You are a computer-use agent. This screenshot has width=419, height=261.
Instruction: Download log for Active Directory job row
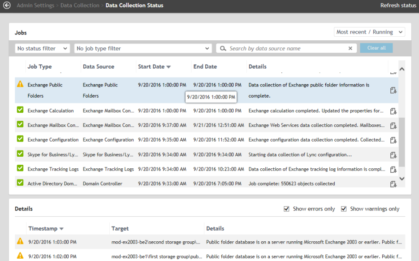(393, 184)
